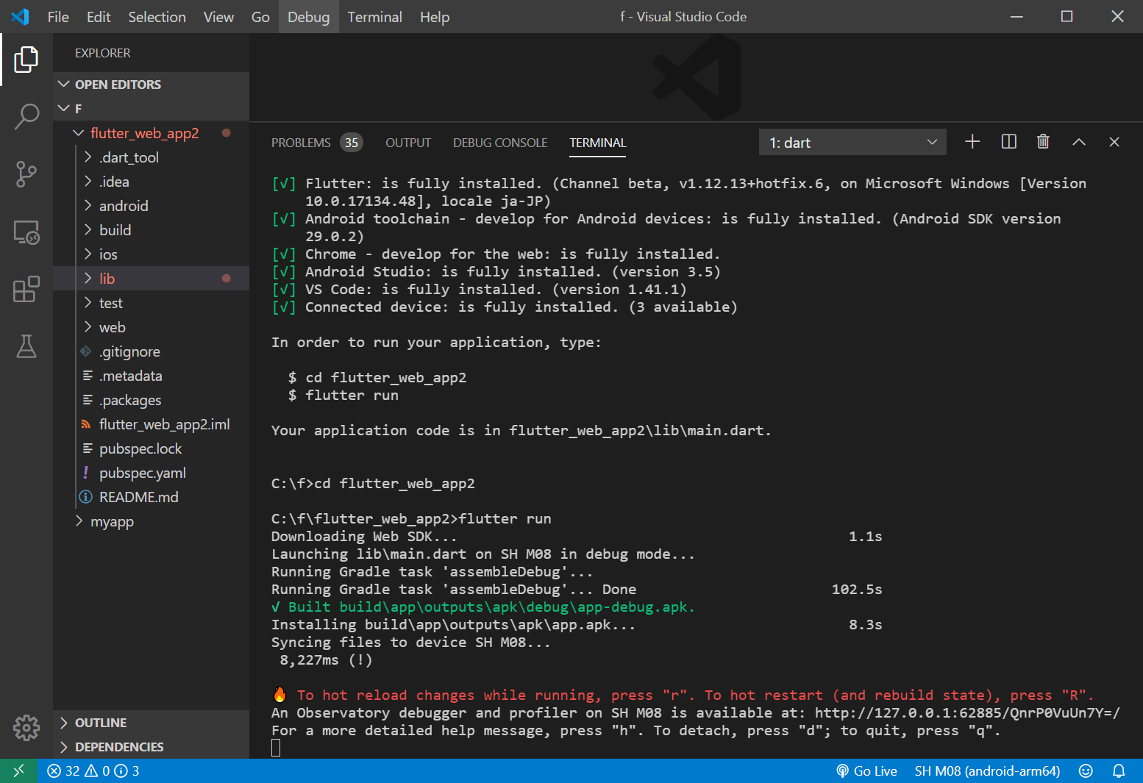1143x783 pixels.
Task: Click the Observatory URL http://127.0.0.1:62885 in terminal
Action: click(967, 712)
